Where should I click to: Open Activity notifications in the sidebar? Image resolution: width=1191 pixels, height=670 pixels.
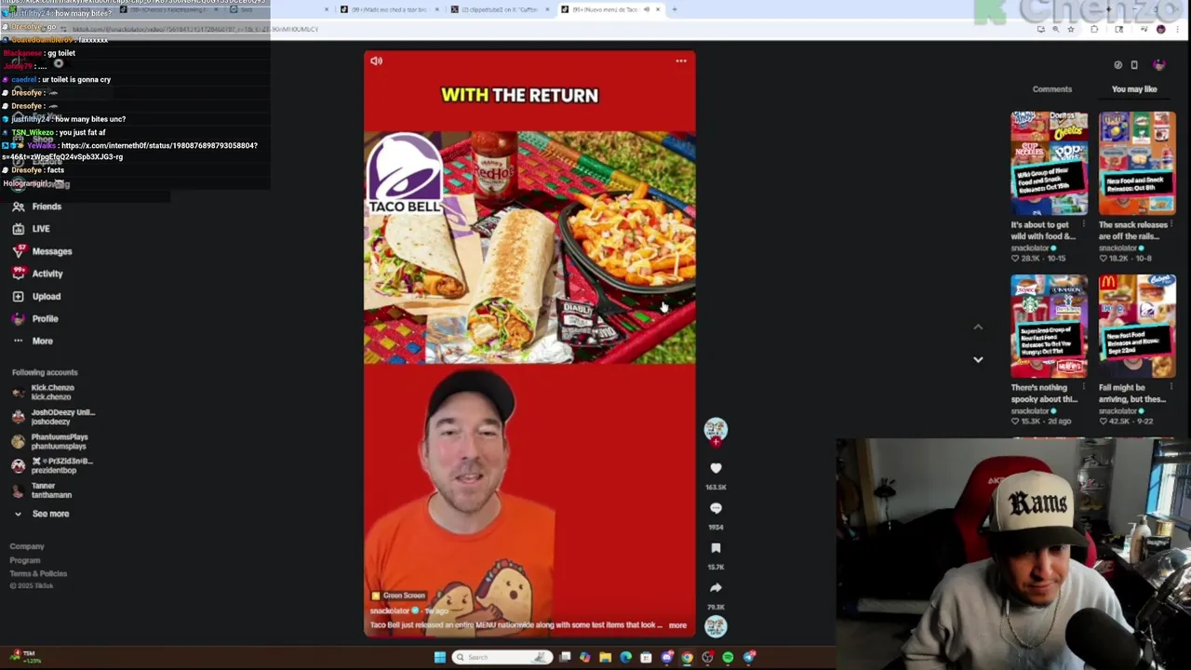click(x=37, y=274)
